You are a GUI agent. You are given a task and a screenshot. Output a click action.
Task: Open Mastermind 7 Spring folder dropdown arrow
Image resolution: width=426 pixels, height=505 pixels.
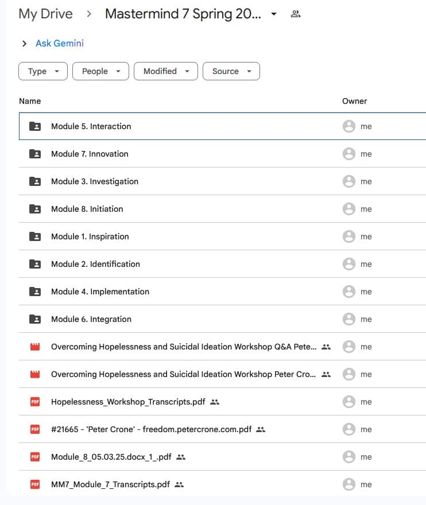[274, 14]
